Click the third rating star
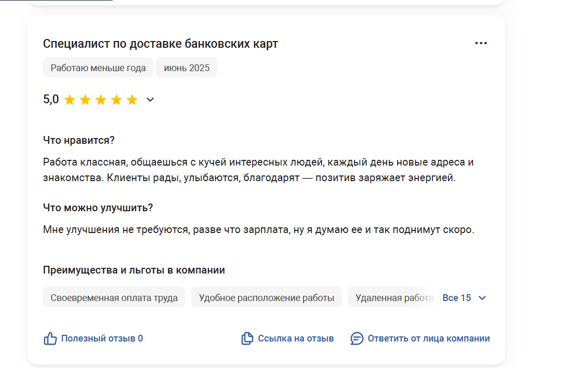579x368 pixels. coord(101,100)
